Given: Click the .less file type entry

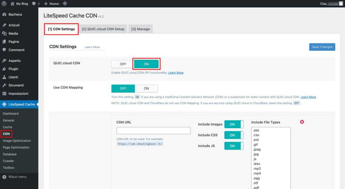Looking at the screenshot, I should pos(256,164).
